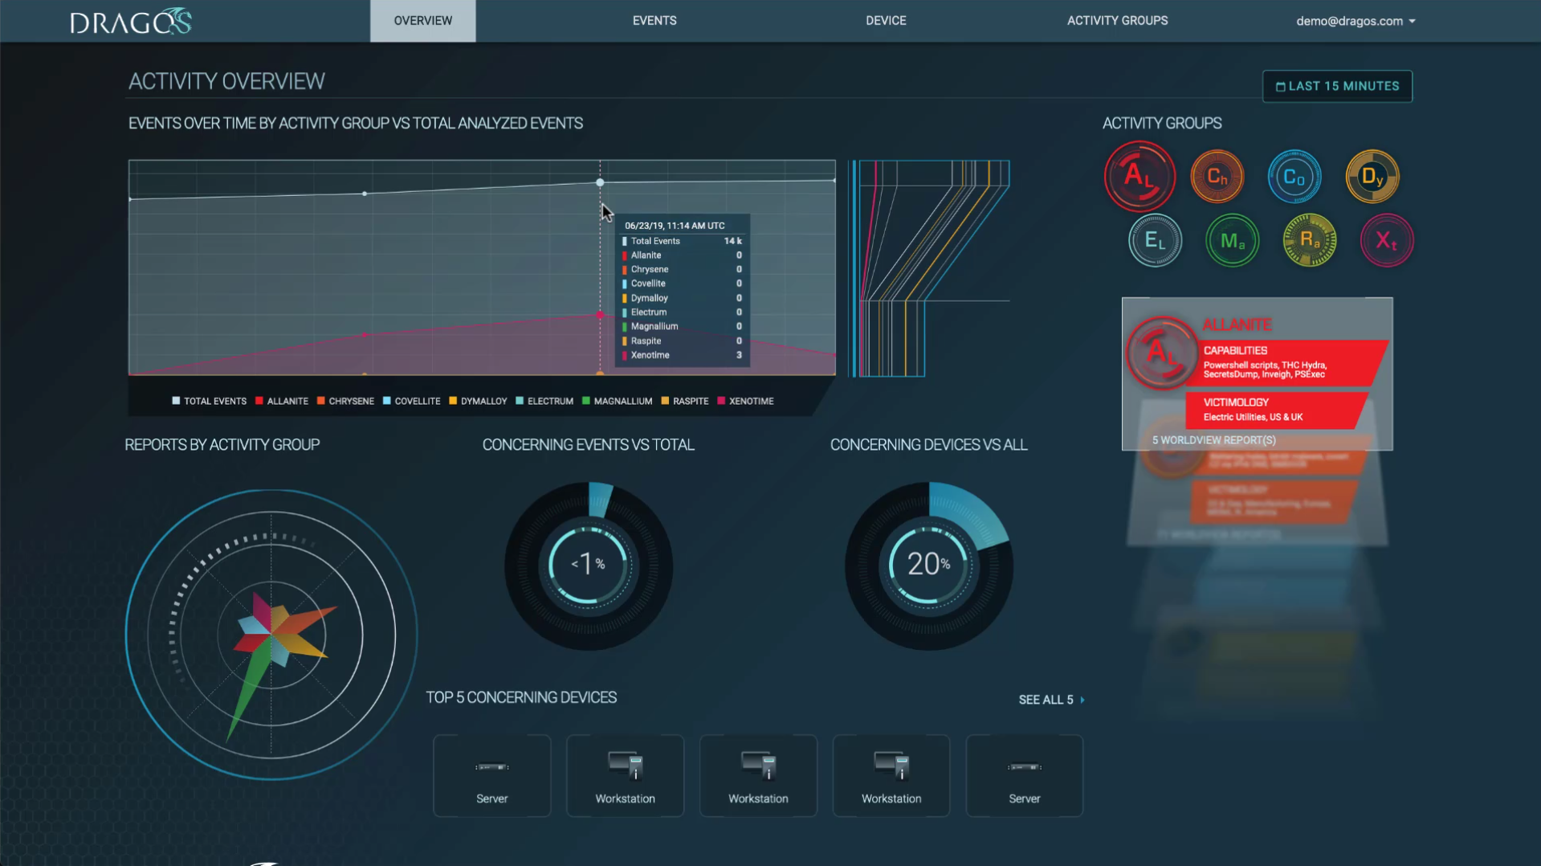The image size is (1541, 866).
Task: Toggle Allanite series in chart legend
Action: (x=281, y=401)
